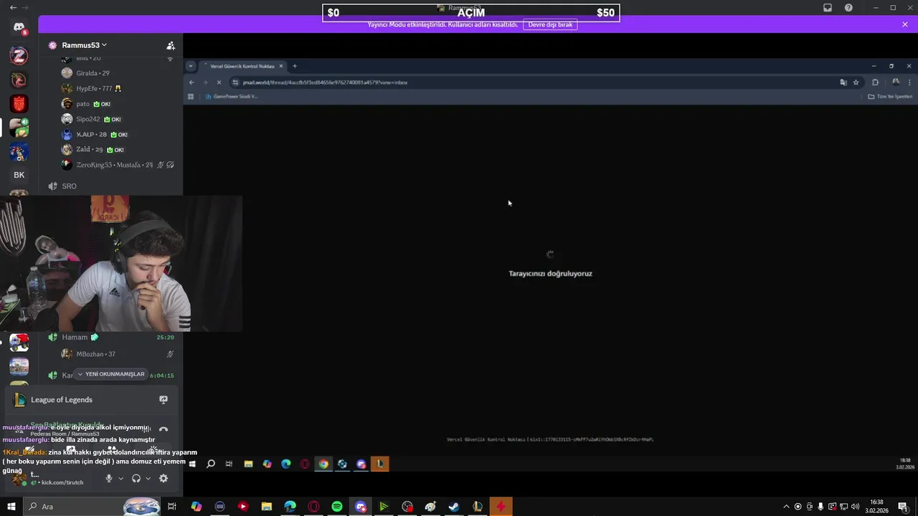Open Microsoft Edge from taskbar
The width and height of the screenshot is (918, 516).
[x=290, y=507]
